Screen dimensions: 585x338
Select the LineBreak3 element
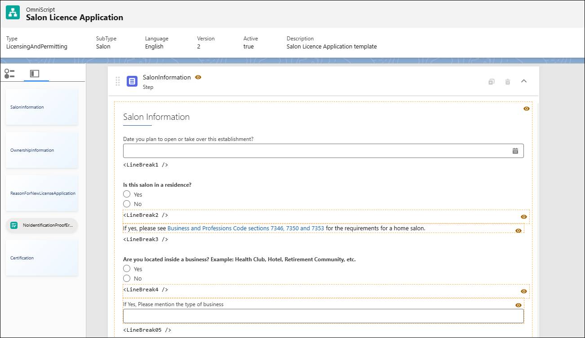pyautogui.click(x=146, y=239)
